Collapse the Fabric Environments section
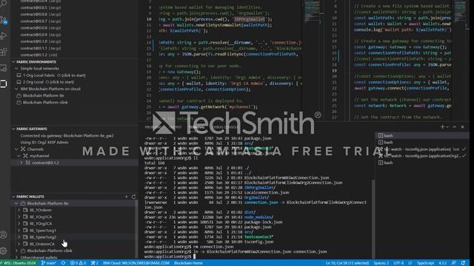Viewport: 474px width, 266px height. click(x=13, y=62)
